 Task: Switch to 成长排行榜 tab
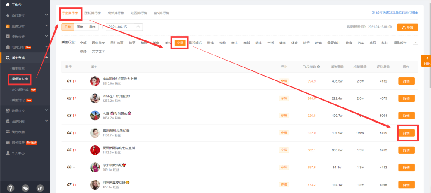click(116, 13)
